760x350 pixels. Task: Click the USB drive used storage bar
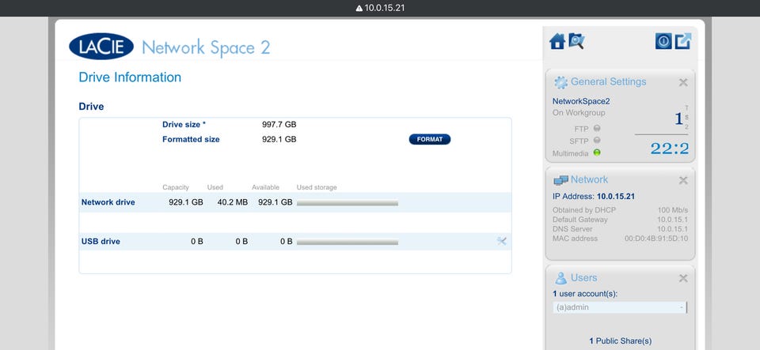tap(348, 243)
